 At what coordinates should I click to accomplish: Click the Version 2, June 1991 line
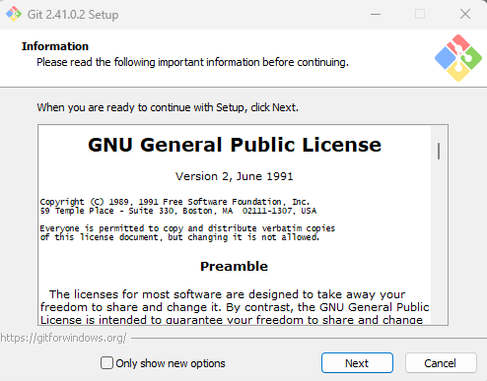click(234, 176)
